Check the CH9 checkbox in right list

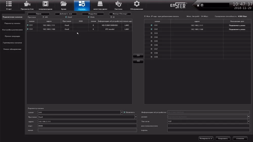151,57
